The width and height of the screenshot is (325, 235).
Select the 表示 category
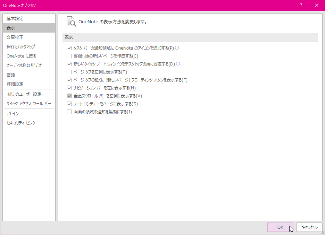(x=29, y=28)
